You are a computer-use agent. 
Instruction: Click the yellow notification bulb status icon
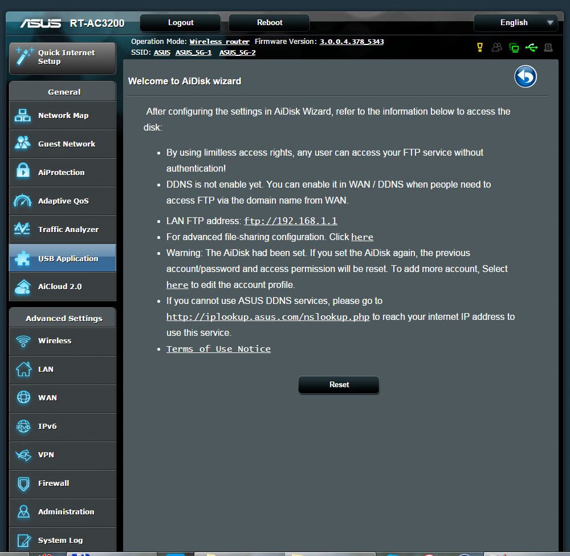point(480,47)
